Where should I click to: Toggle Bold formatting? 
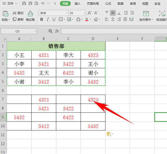point(42,20)
